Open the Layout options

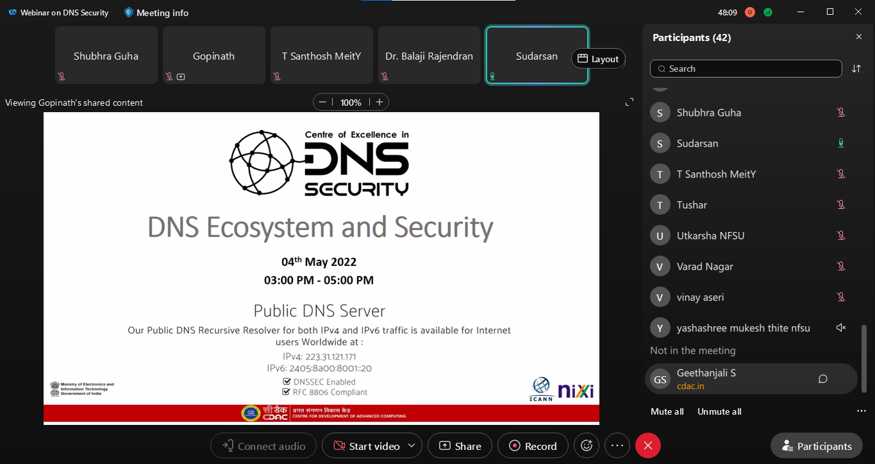pos(598,59)
